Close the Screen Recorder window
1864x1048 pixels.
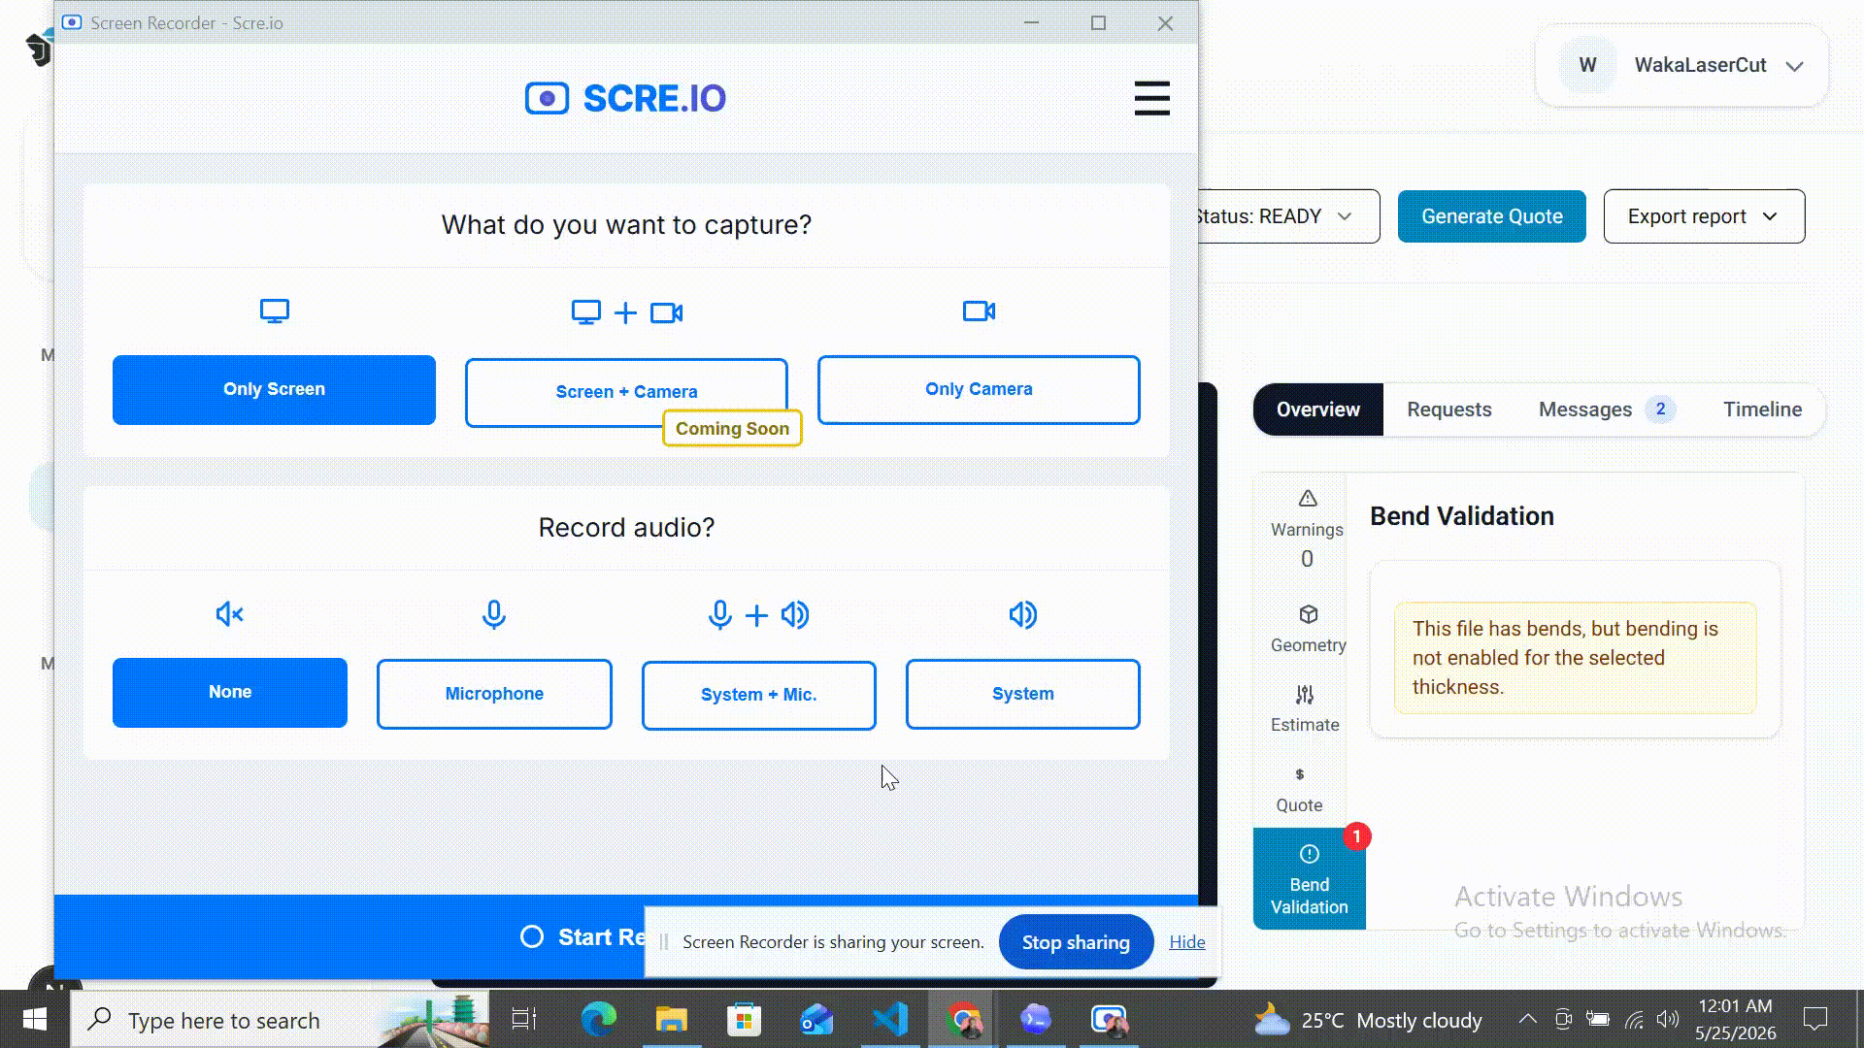[x=1165, y=23]
